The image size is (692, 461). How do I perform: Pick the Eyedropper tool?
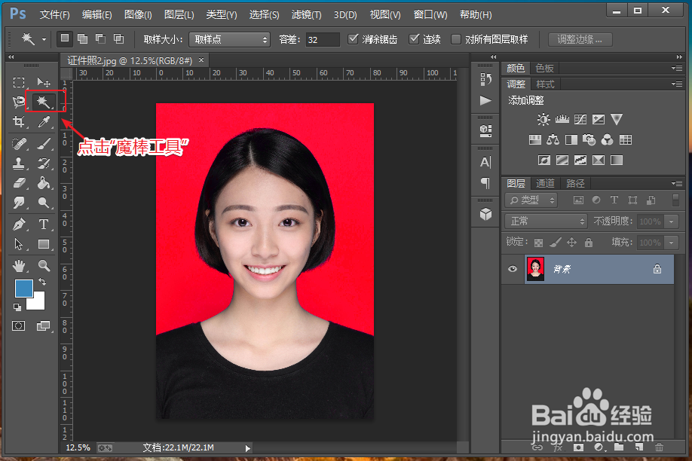click(x=44, y=121)
